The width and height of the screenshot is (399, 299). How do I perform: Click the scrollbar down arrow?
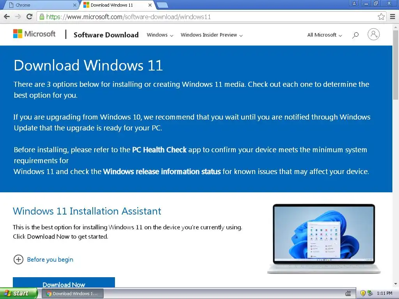pos(395,284)
